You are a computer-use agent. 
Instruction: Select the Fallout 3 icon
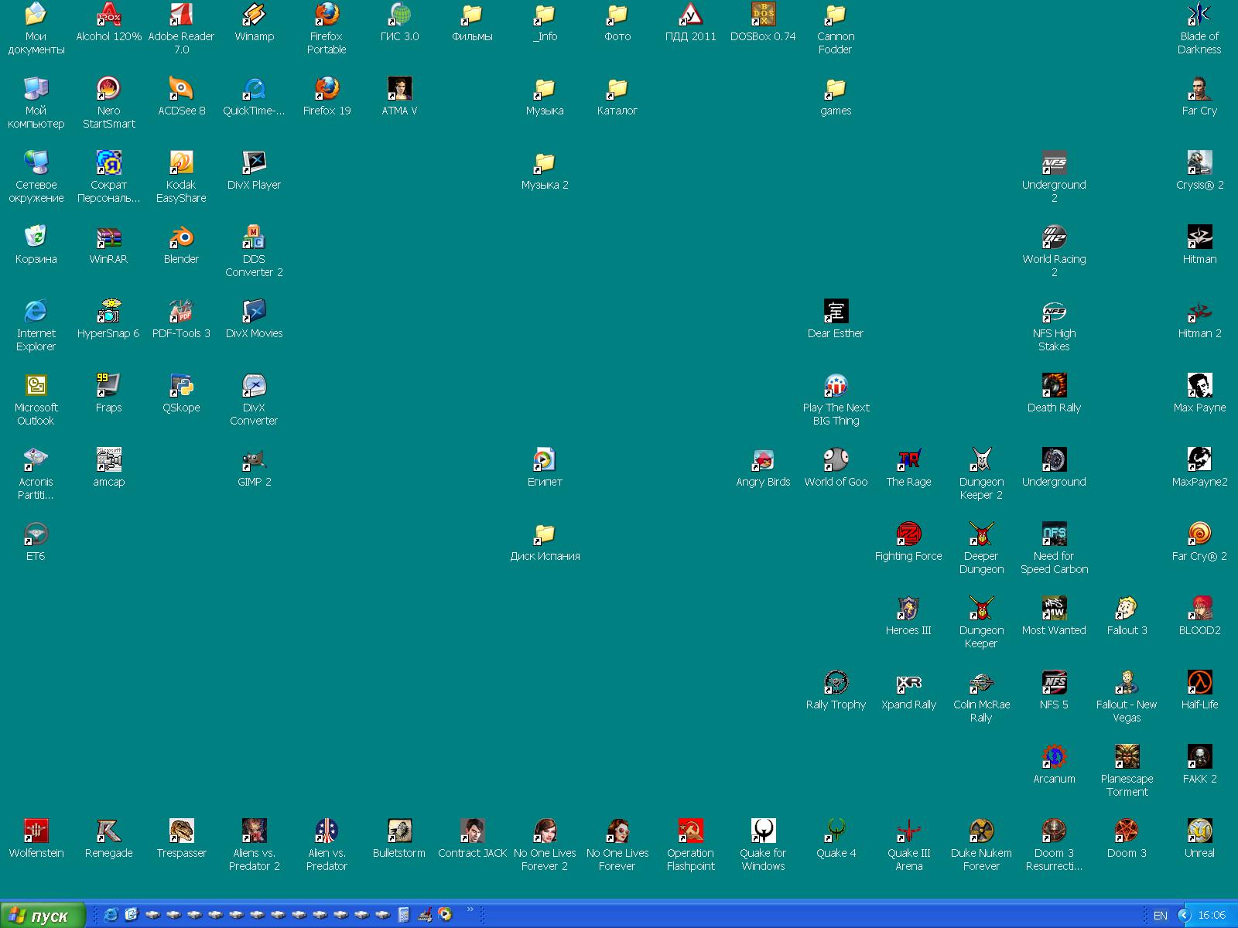pyautogui.click(x=1127, y=608)
